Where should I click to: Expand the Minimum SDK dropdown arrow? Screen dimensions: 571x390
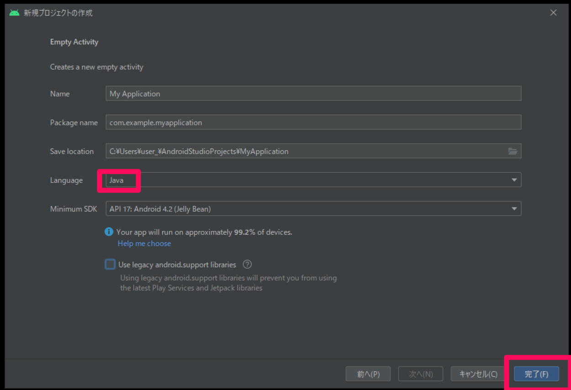coord(514,209)
